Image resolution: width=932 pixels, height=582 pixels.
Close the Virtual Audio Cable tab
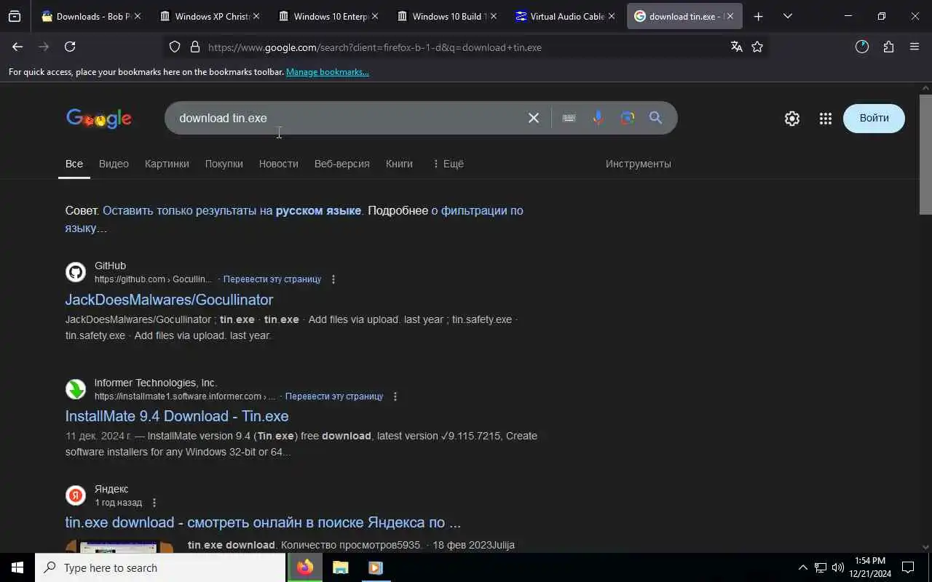612,16
